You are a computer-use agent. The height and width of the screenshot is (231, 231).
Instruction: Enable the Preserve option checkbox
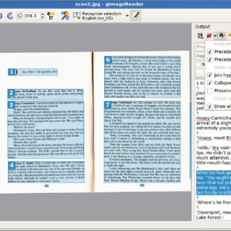click(x=210, y=91)
